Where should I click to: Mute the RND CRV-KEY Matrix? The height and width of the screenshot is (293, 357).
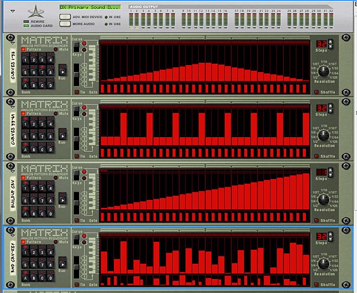[x=56, y=242]
